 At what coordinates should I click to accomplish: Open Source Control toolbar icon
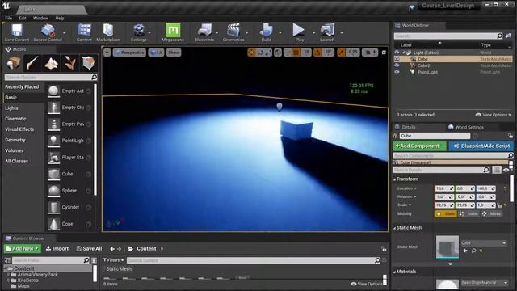point(48,32)
